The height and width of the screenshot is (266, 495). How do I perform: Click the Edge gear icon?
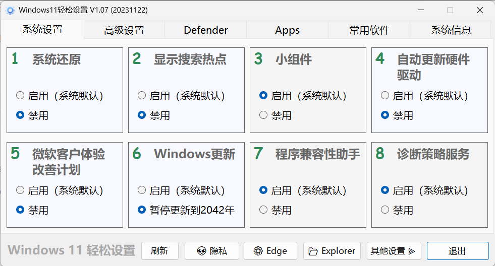point(258,251)
